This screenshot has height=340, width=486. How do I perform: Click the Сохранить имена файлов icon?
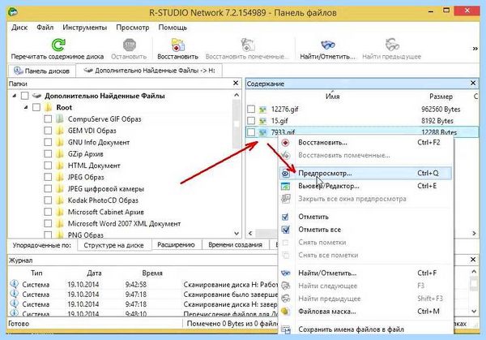pos(285,329)
